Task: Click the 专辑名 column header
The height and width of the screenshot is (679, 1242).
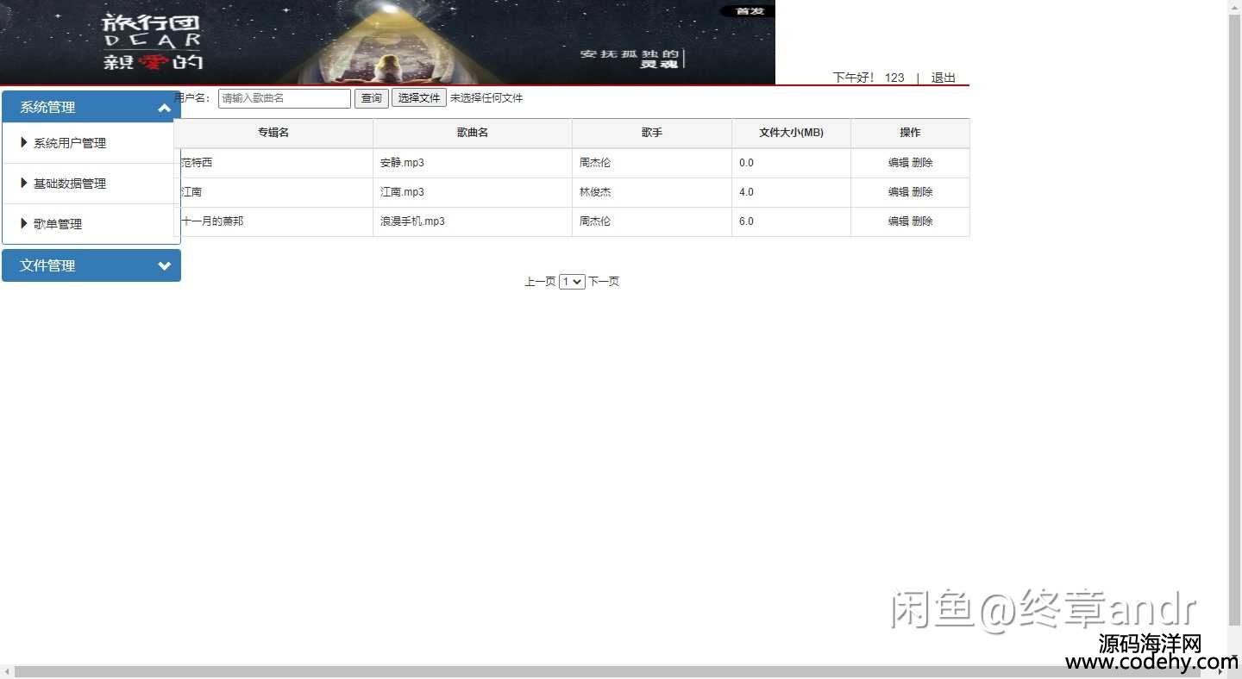Action: coord(273,133)
